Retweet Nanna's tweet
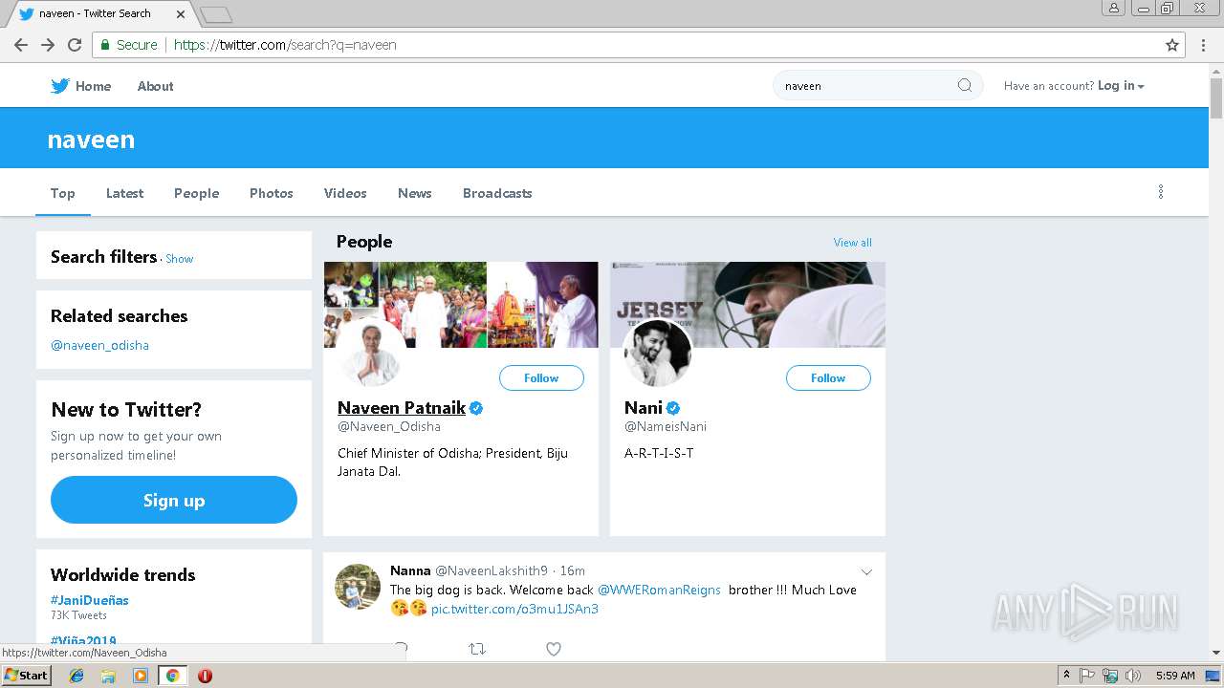Image resolution: width=1224 pixels, height=688 pixels. 477,649
